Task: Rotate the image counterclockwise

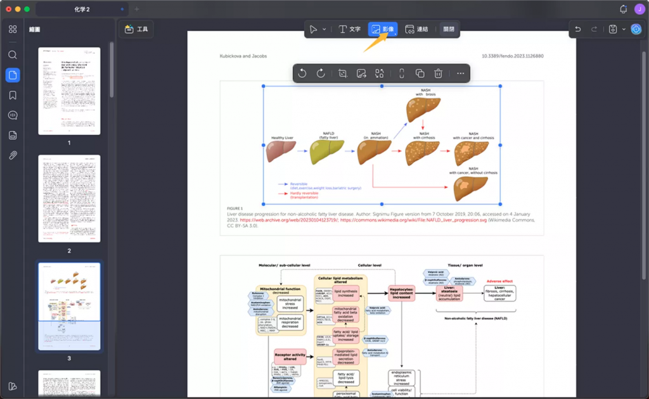Action: (302, 73)
